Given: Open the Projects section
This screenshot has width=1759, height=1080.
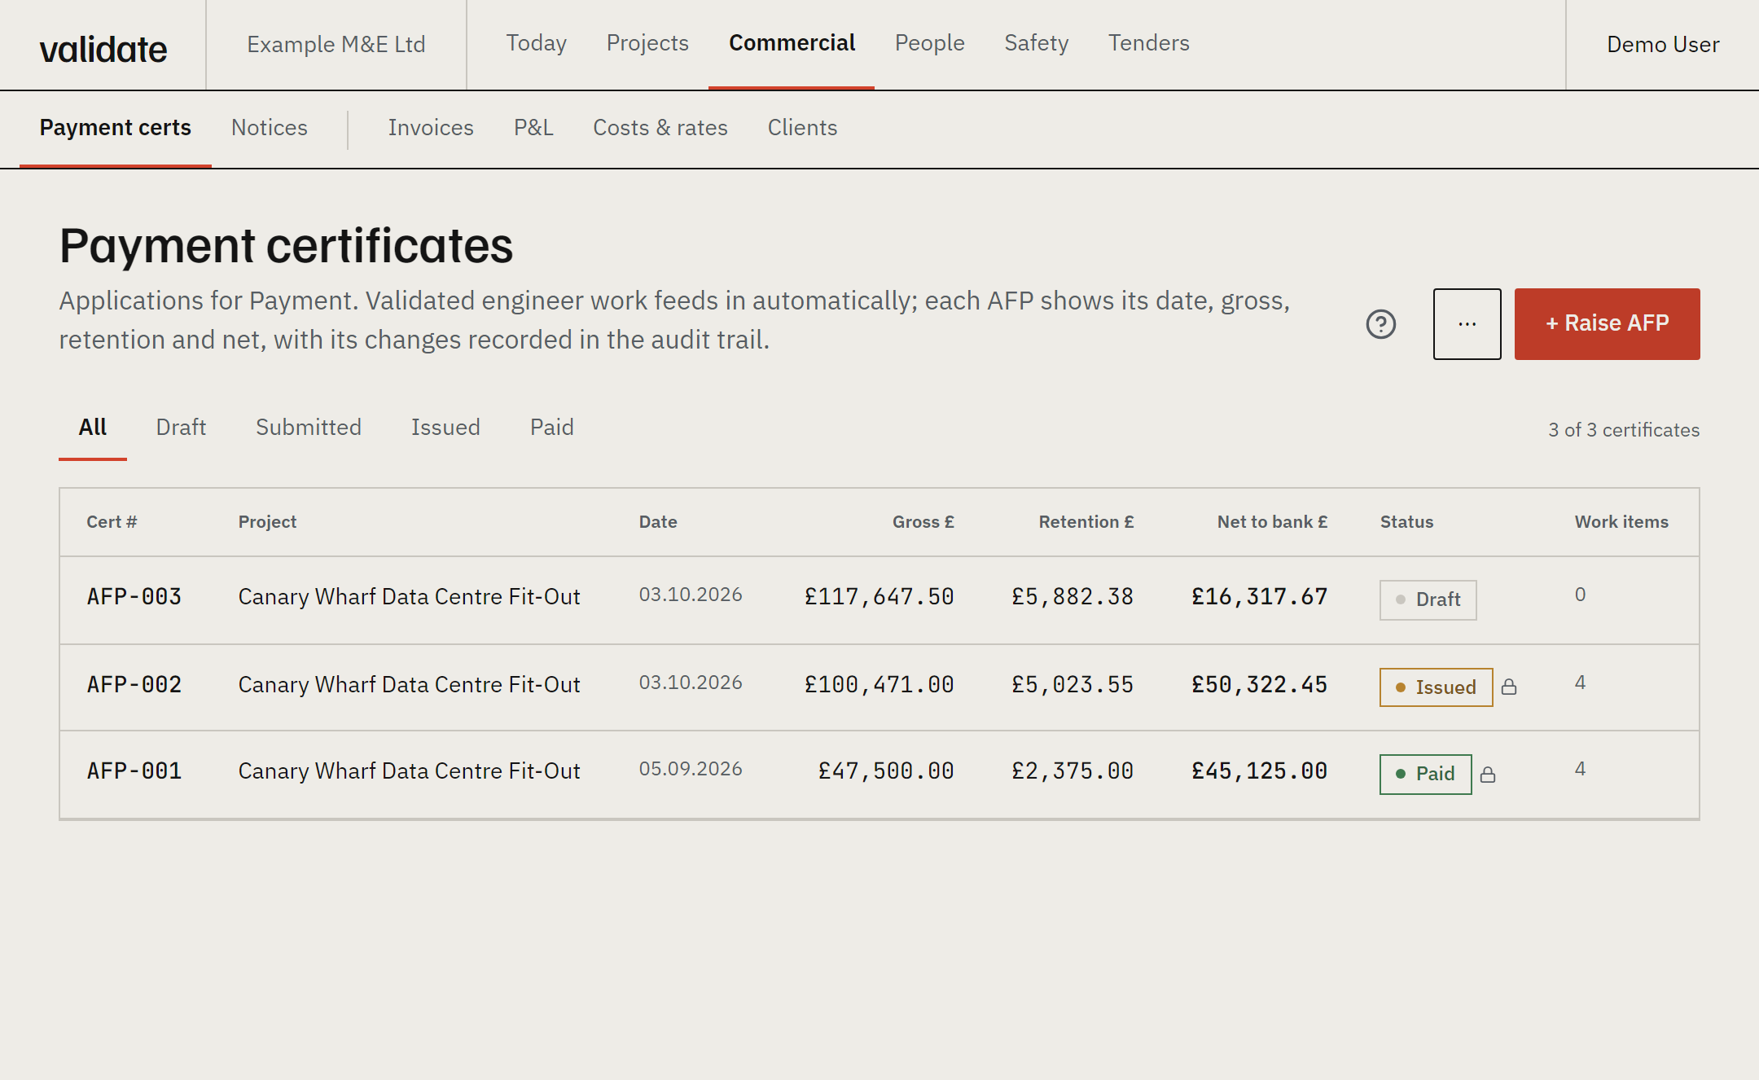Looking at the screenshot, I should point(647,43).
